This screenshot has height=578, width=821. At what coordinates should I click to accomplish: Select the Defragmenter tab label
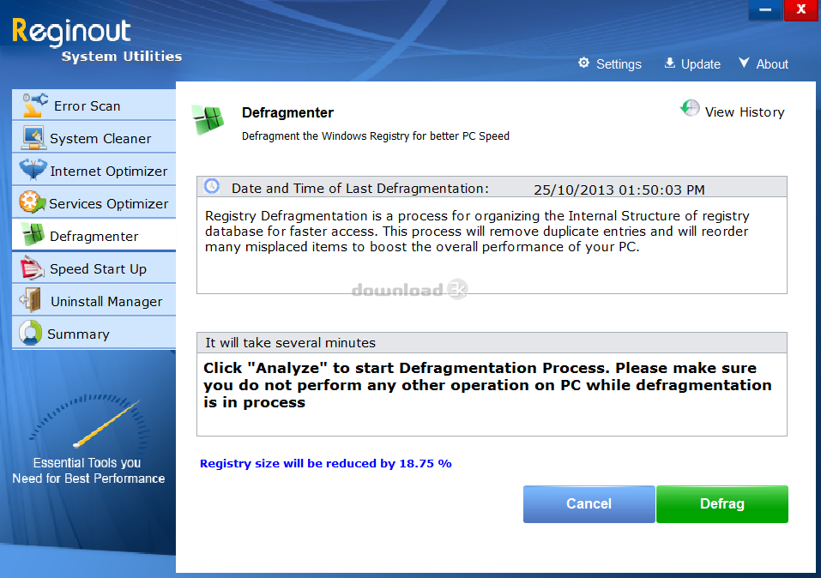pos(94,237)
